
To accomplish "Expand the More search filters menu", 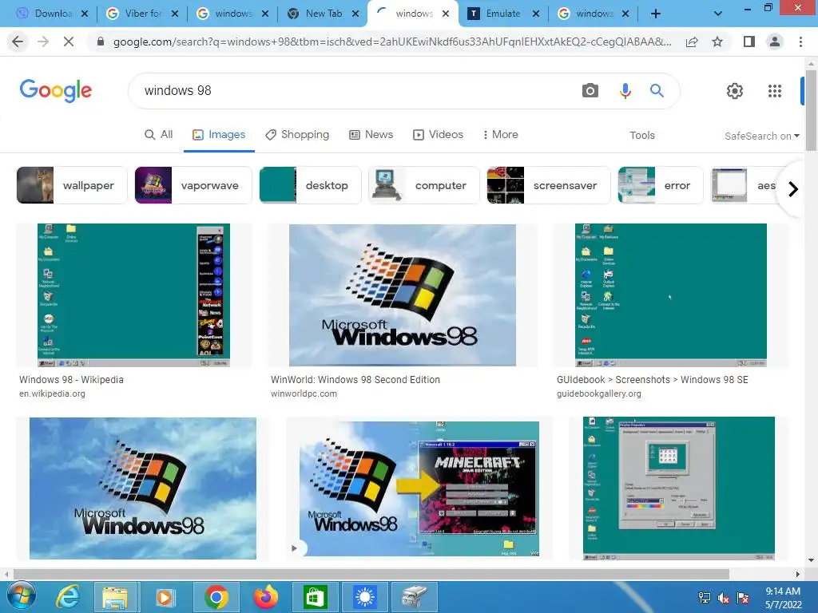I will [500, 134].
